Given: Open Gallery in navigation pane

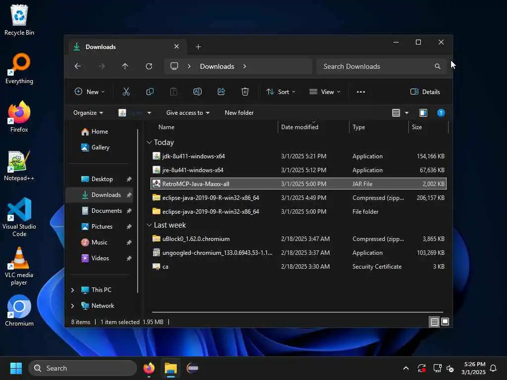Looking at the screenshot, I should tap(100, 147).
